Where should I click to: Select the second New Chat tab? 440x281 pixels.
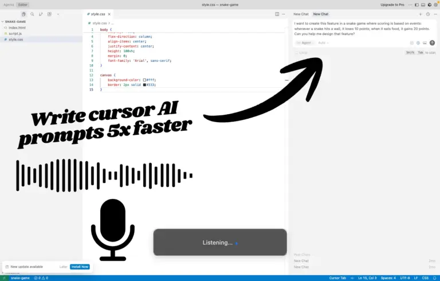coord(321,14)
